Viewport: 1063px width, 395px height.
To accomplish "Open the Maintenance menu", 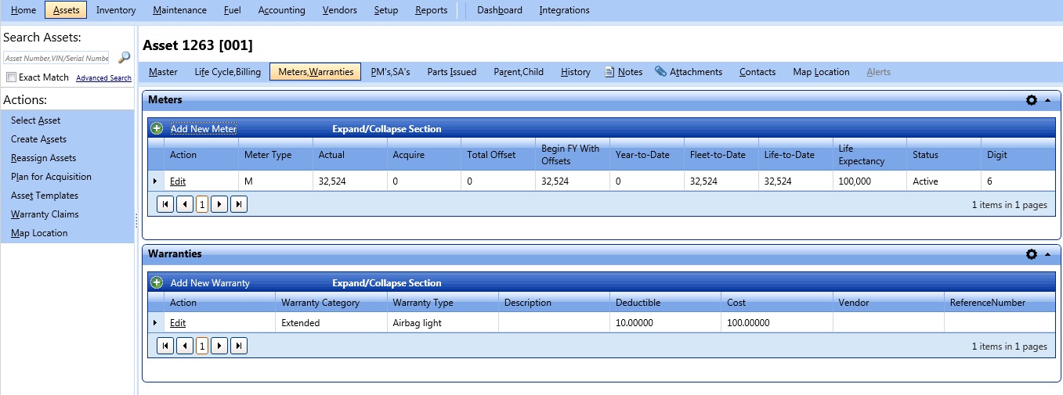I will point(180,10).
